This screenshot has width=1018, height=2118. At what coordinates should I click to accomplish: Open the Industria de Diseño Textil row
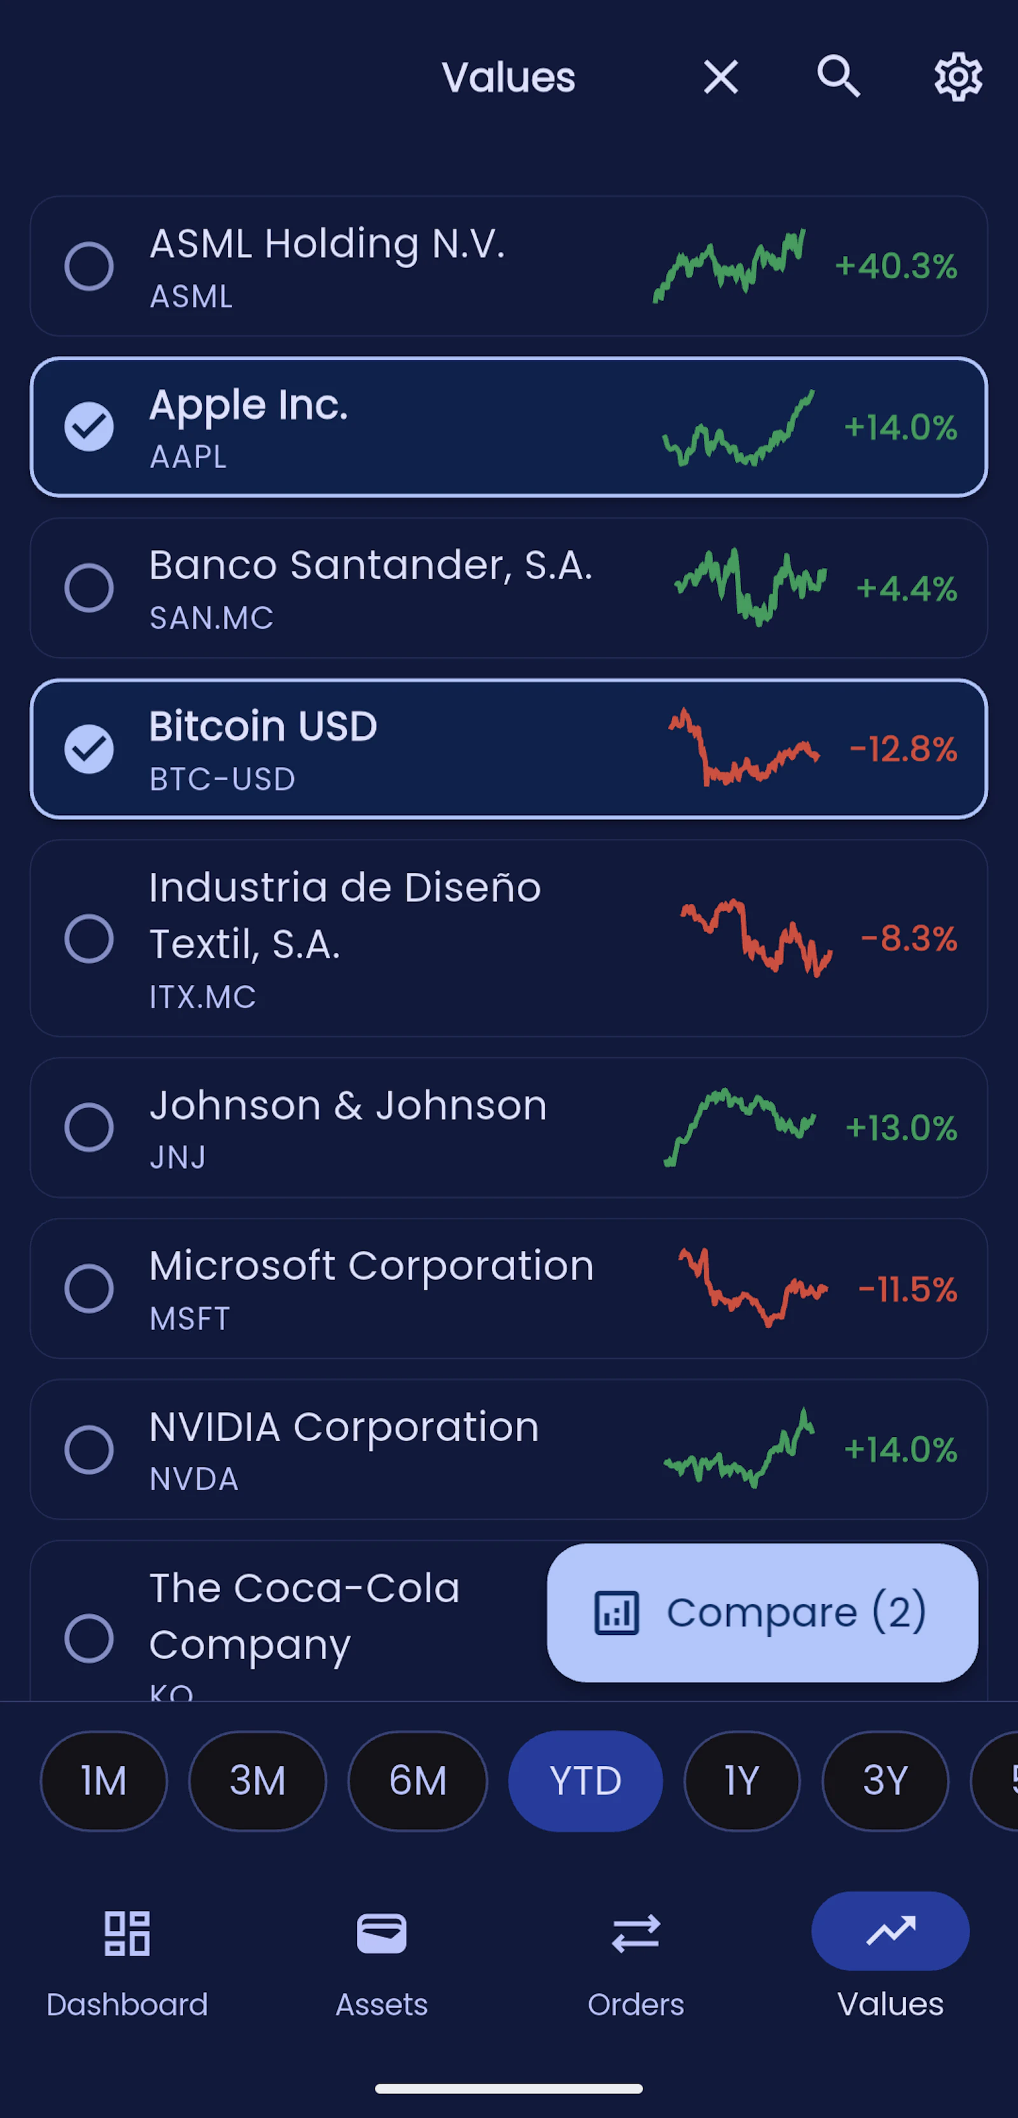508,938
